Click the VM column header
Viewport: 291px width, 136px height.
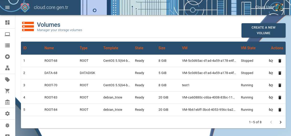185,48
